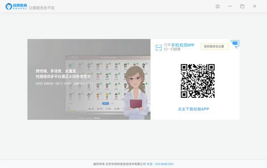
Task: Click the 点击下载校朋APP link
Action: click(x=194, y=109)
